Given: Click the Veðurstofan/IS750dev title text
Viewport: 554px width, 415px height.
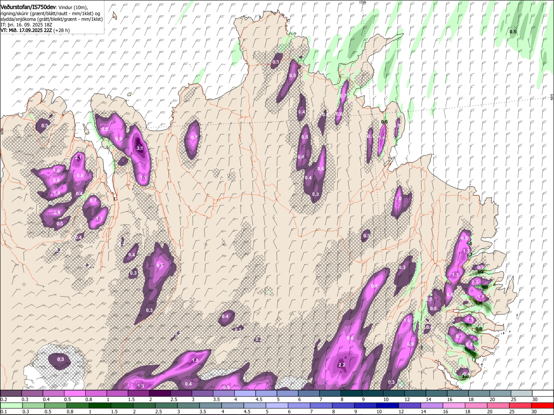Looking at the screenshot, I should click(x=28, y=7).
